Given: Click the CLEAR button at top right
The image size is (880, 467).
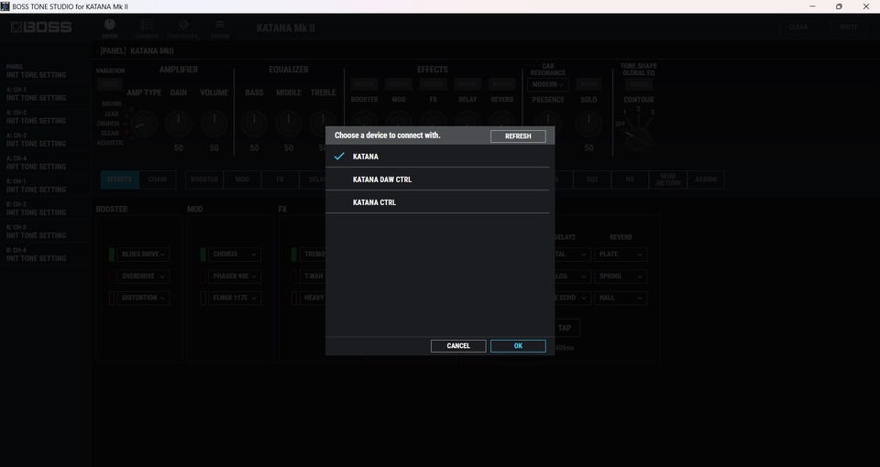Looking at the screenshot, I should tap(798, 27).
